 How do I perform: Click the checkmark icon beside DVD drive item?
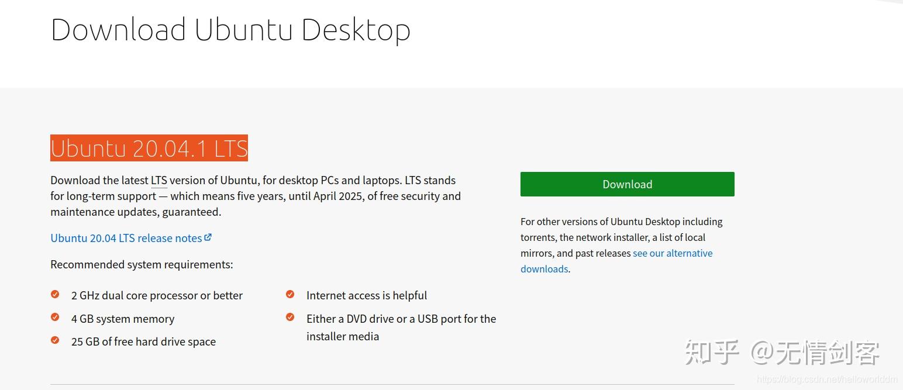click(x=290, y=317)
